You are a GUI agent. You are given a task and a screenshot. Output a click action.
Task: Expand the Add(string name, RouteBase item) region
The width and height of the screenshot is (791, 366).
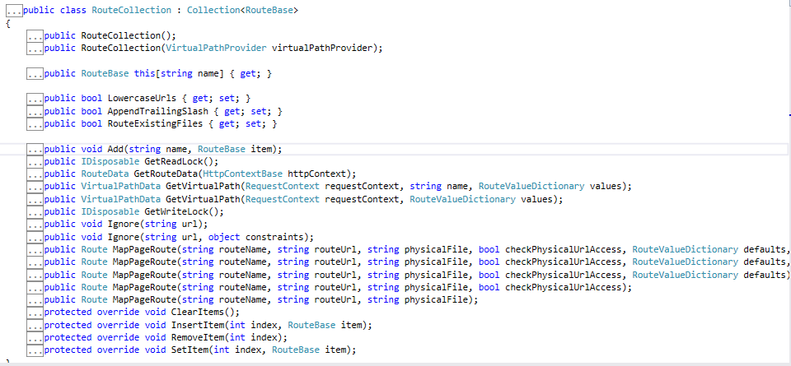tap(35, 149)
